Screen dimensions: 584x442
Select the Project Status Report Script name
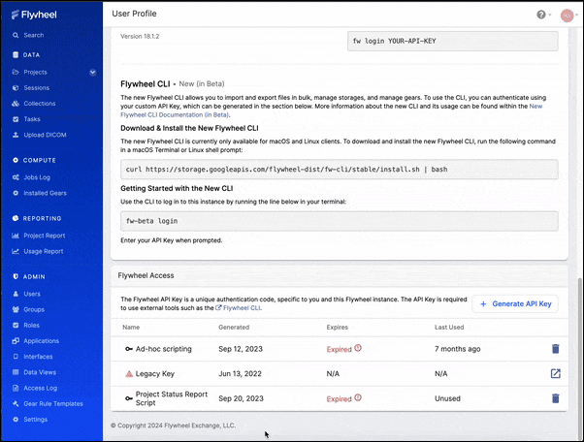172,398
